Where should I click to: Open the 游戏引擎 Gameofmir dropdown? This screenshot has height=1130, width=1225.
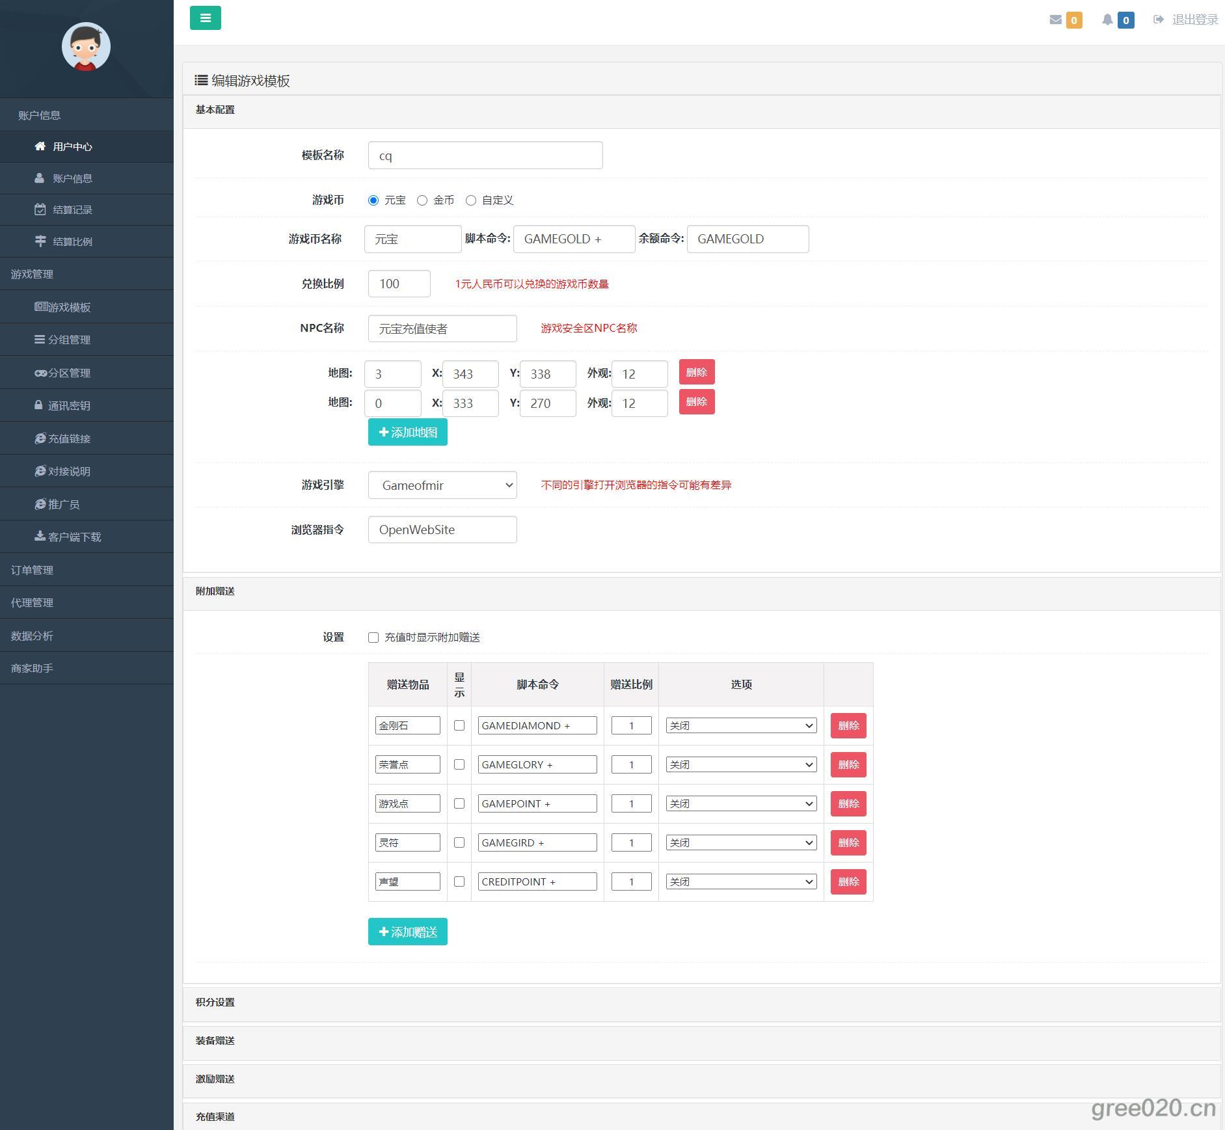442,485
